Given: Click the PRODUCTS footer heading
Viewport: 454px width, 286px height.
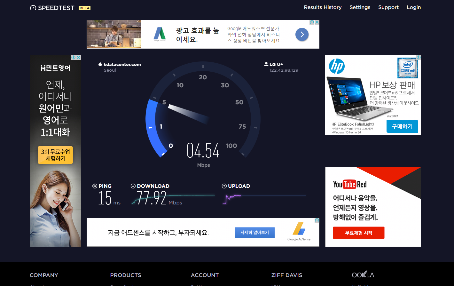Looking at the screenshot, I should point(126,275).
